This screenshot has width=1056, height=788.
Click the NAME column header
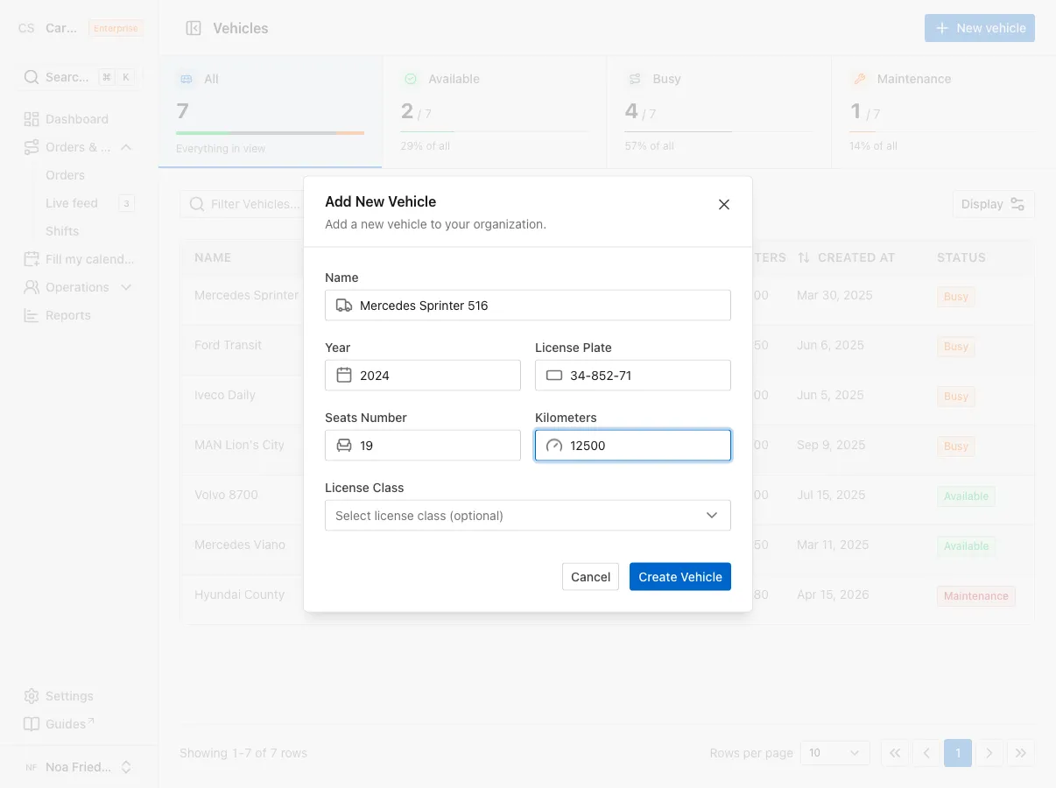click(x=213, y=257)
